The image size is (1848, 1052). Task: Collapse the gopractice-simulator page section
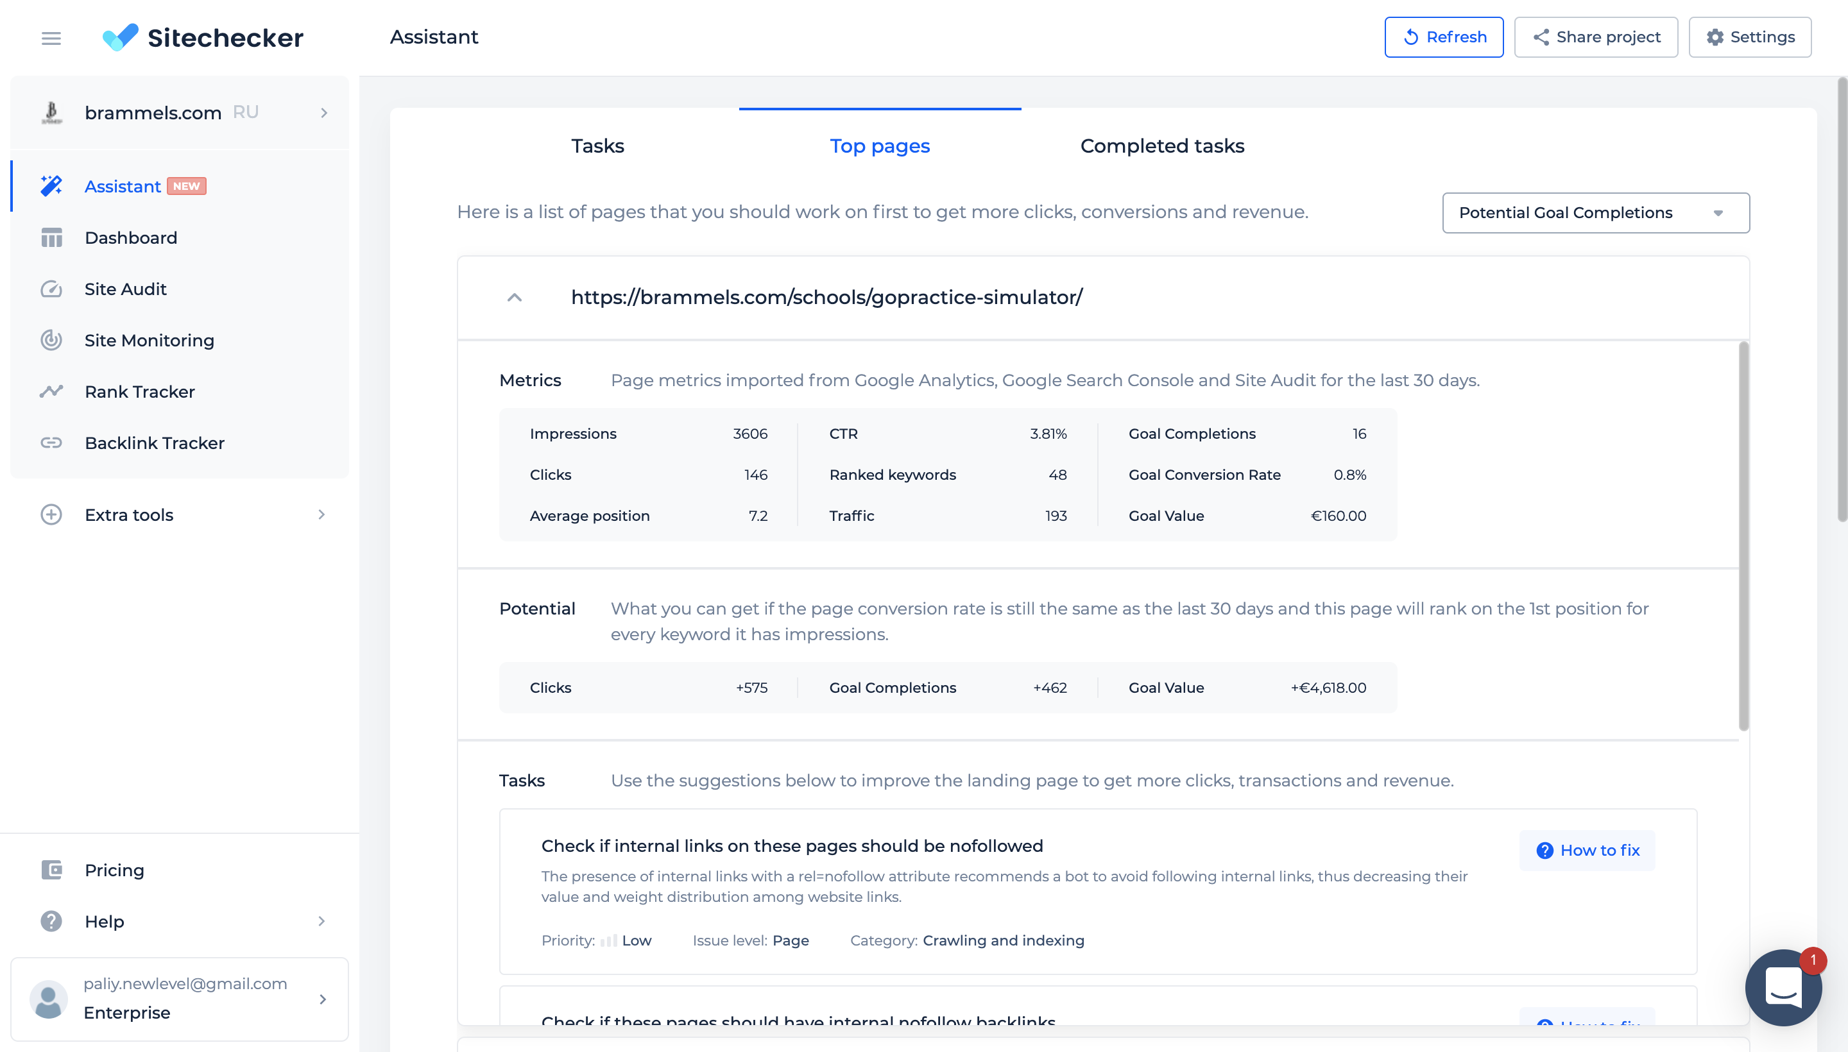pos(514,298)
